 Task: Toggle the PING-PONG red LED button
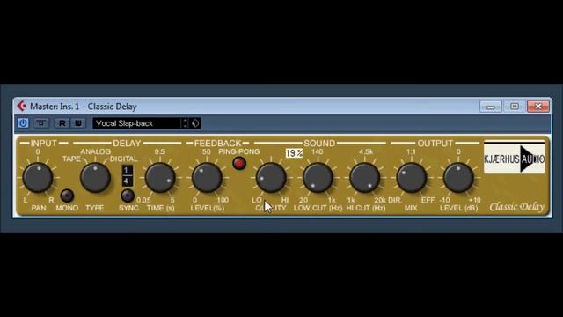coord(239,163)
